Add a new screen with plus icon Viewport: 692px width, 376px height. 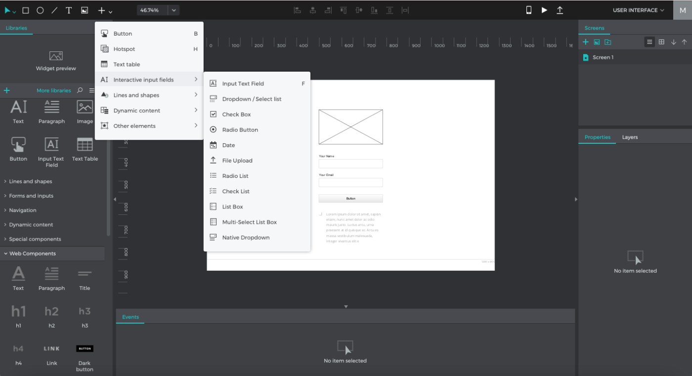586,42
